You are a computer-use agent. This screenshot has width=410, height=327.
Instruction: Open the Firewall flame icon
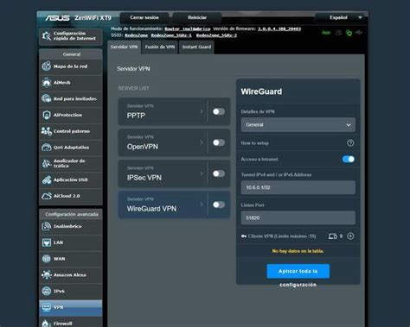[x=47, y=324]
